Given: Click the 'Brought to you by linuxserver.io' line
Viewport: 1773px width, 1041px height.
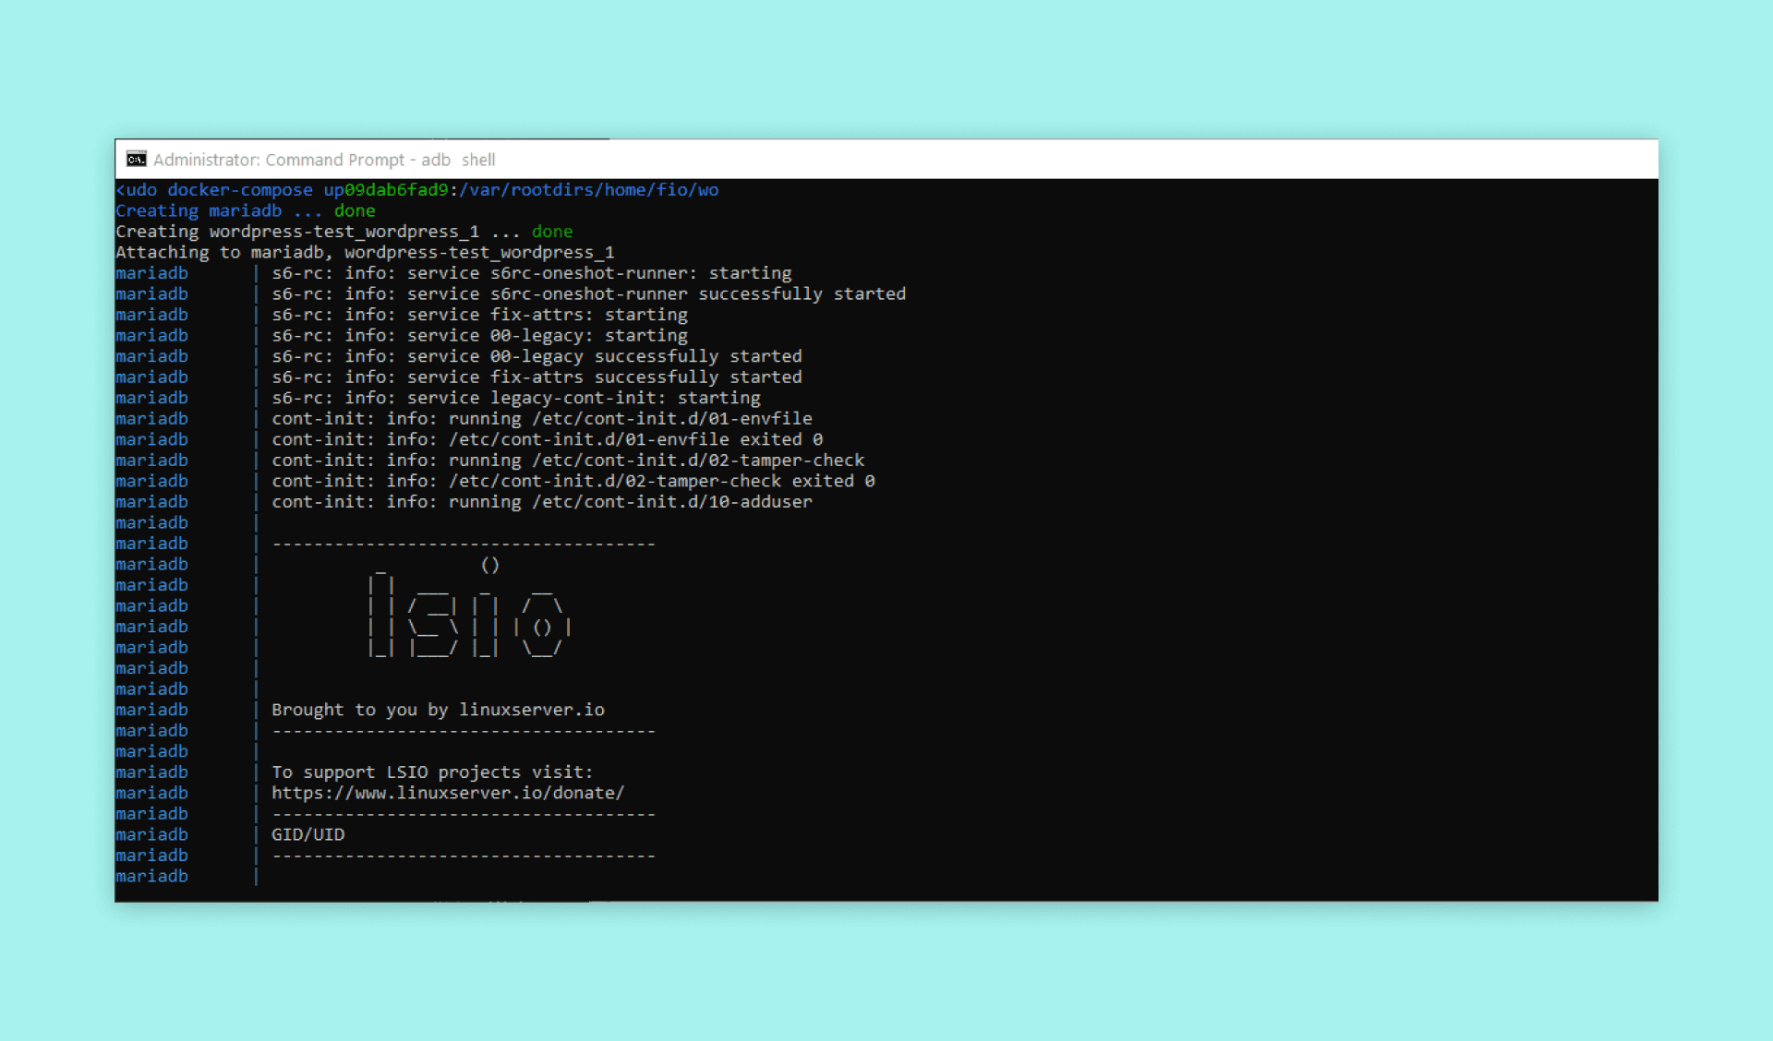Looking at the screenshot, I should [438, 710].
